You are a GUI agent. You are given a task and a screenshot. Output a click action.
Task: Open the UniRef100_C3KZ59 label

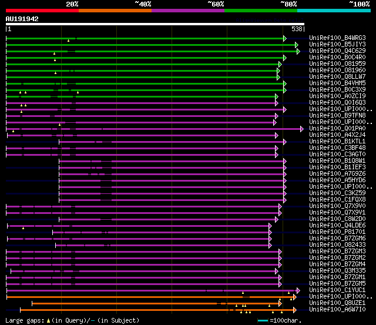coord(337,193)
